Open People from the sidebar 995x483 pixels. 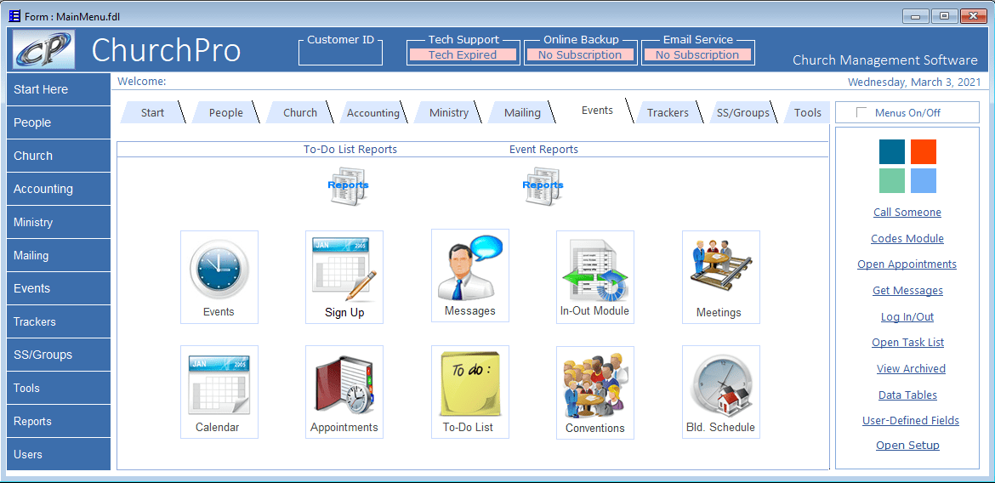click(59, 122)
